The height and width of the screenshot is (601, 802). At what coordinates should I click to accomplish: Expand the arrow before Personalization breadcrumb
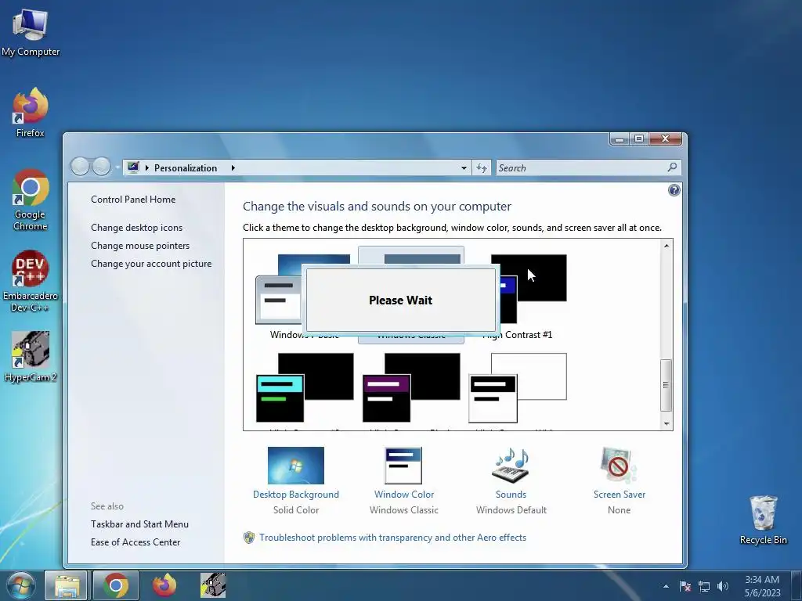(x=147, y=167)
